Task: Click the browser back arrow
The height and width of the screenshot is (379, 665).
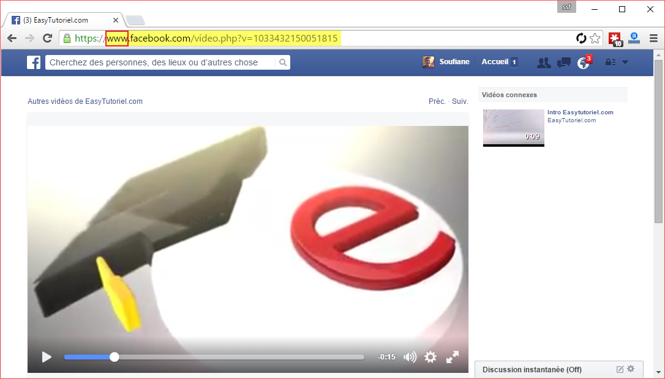Action: [12, 39]
